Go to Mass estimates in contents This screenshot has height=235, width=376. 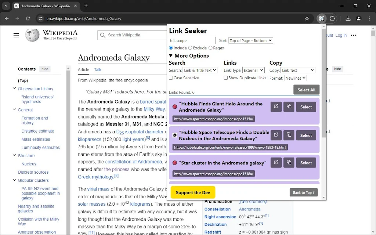[36, 139]
